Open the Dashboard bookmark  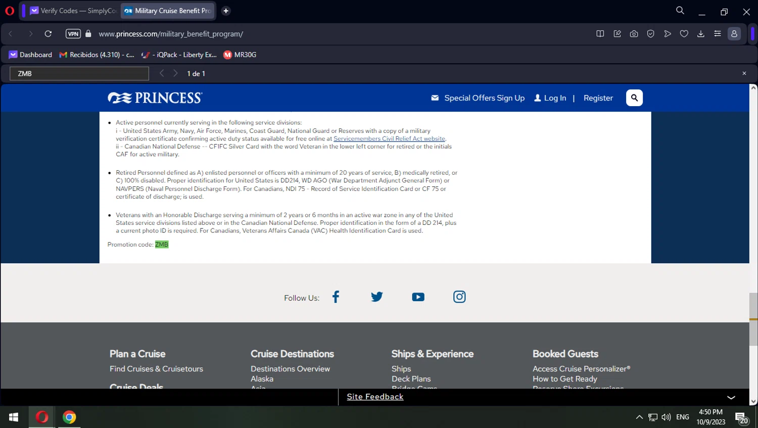coord(30,55)
